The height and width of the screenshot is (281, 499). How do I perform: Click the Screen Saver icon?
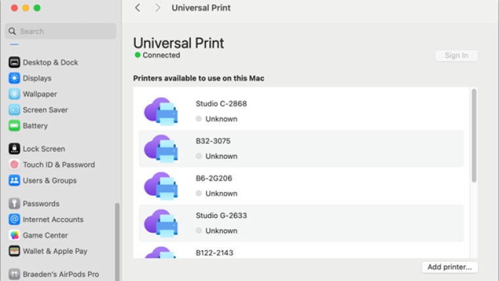click(x=14, y=110)
